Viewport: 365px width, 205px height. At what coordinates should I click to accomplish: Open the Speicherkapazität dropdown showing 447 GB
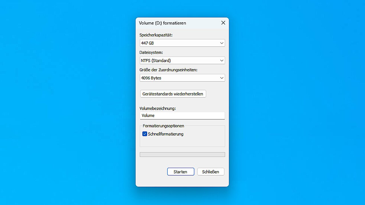click(x=180, y=43)
